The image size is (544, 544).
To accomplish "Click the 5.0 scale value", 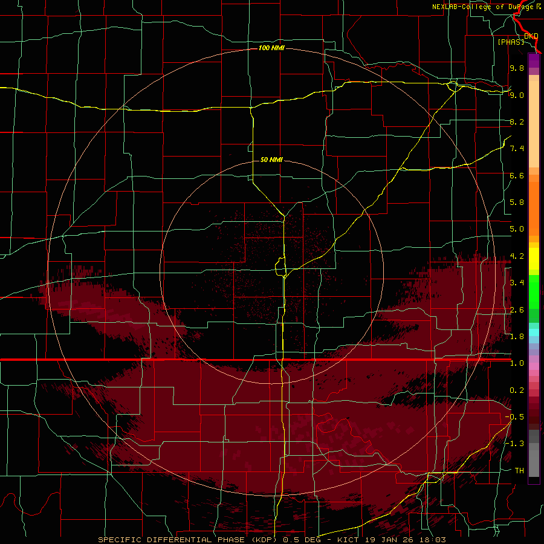I will pyautogui.click(x=517, y=229).
